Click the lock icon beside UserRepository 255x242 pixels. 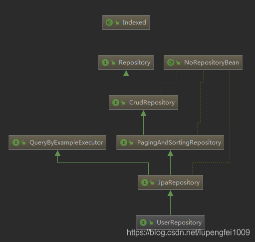click(151, 222)
